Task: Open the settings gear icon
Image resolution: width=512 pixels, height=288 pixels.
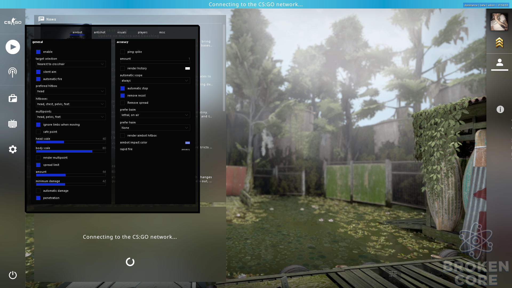Action: 13,149
